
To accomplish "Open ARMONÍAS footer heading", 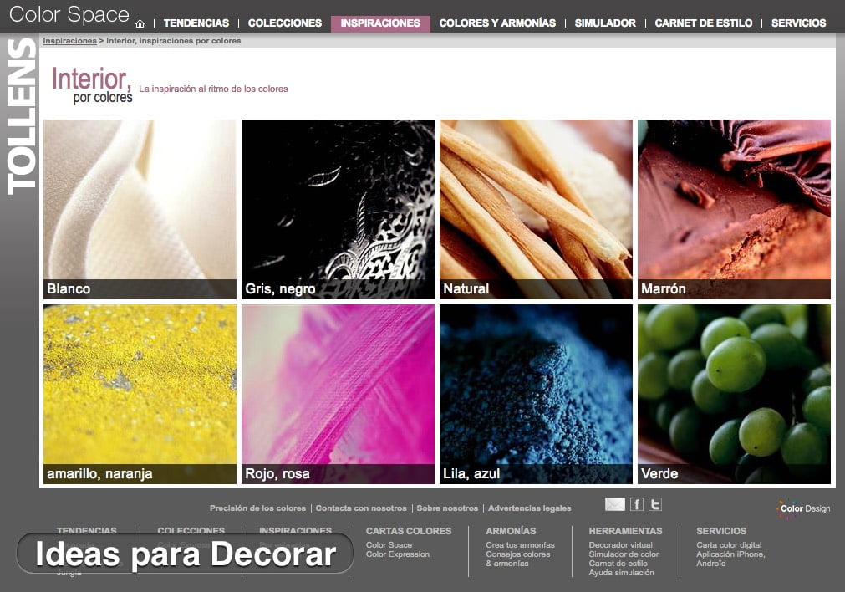I will 511,531.
